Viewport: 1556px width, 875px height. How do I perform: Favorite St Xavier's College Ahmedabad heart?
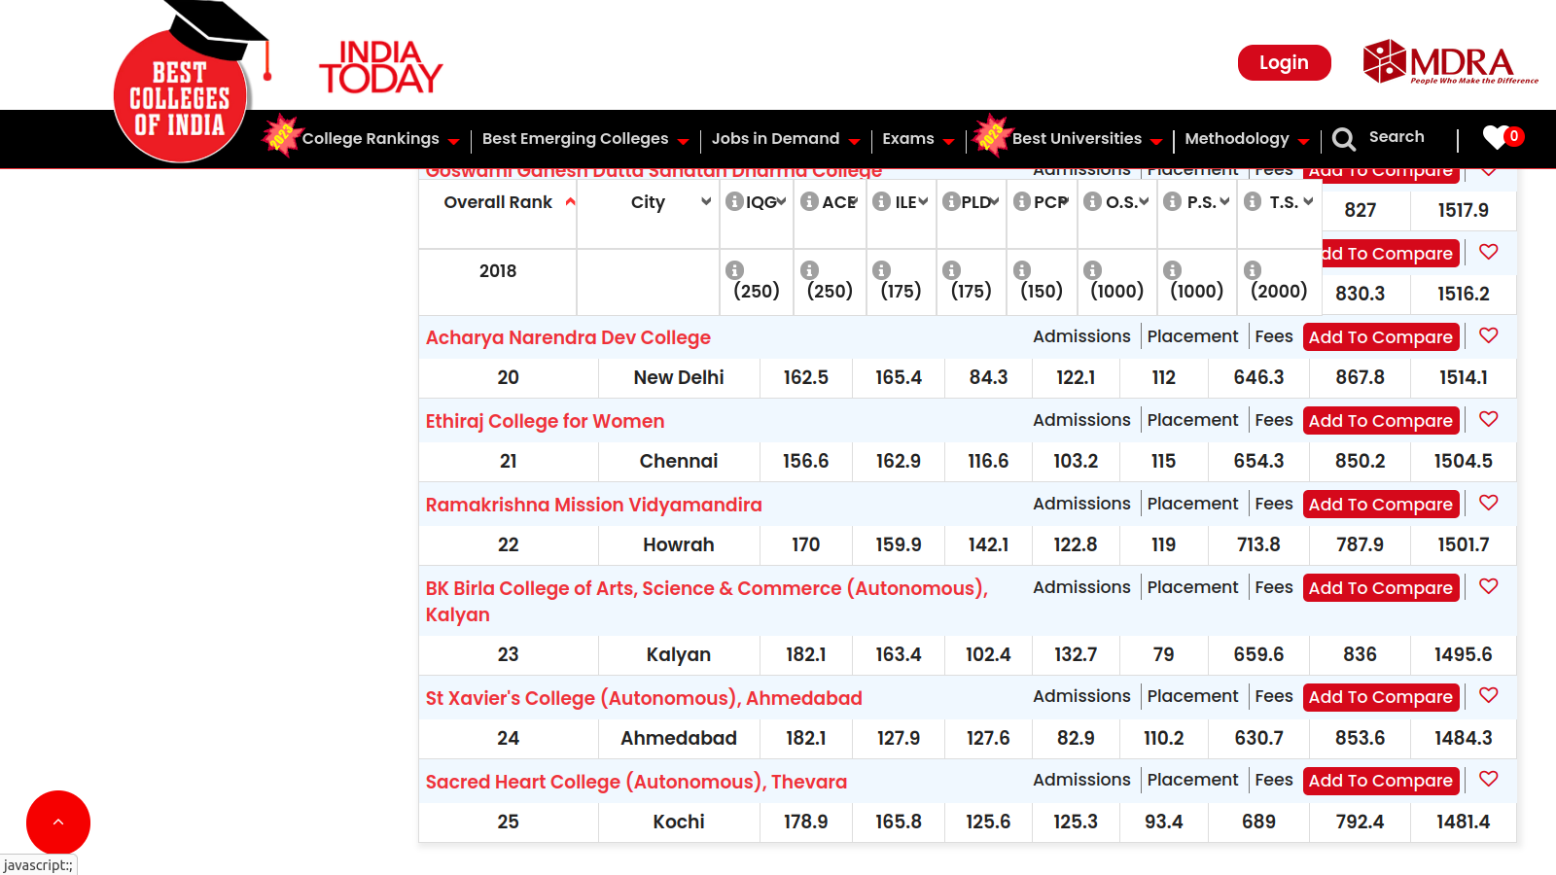(x=1489, y=695)
